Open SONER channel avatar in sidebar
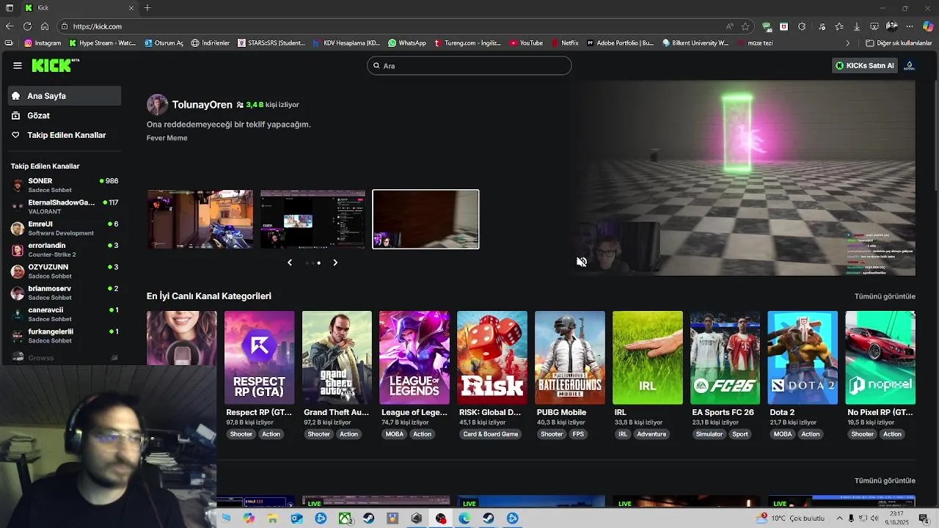Image resolution: width=939 pixels, height=528 pixels. 18,185
